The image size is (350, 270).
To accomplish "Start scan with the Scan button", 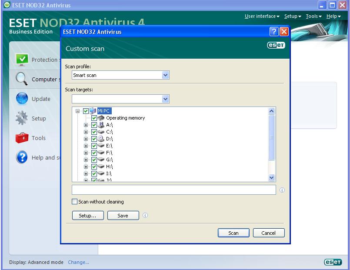I will (233, 233).
